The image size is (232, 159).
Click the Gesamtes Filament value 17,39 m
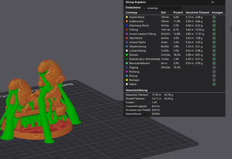[156, 95]
